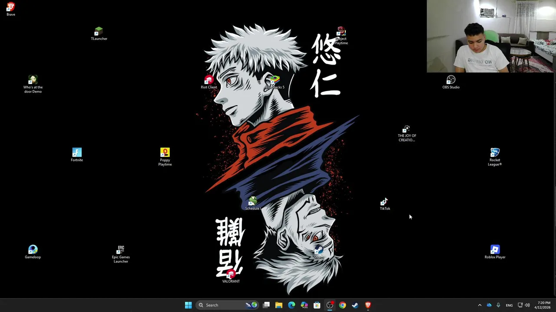Open the OneDrive tray icon
This screenshot has height=312, width=556.
489,305
